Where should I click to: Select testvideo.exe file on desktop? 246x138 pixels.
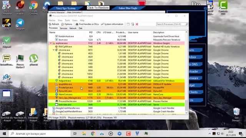pyautogui.click(x=7, y=95)
